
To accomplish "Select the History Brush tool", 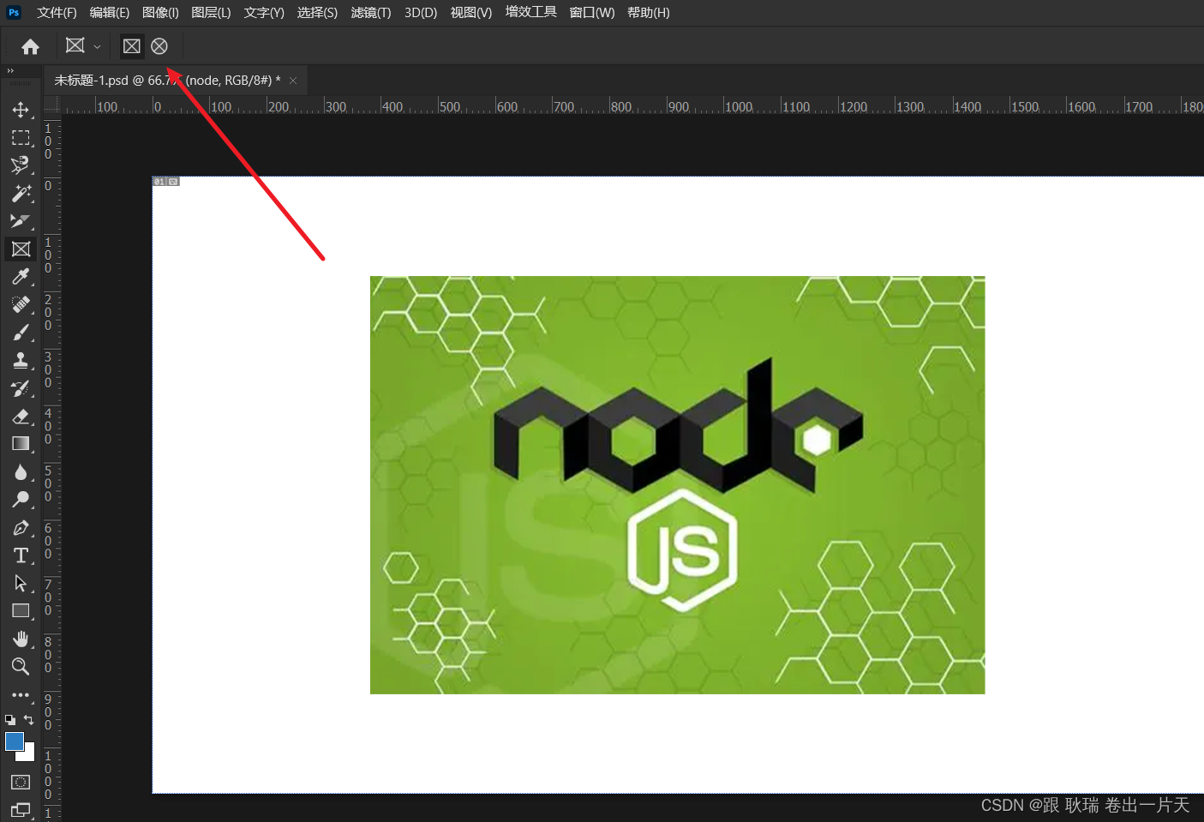I will (21, 388).
